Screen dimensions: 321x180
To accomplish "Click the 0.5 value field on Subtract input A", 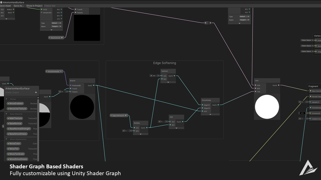I will point(155,76).
